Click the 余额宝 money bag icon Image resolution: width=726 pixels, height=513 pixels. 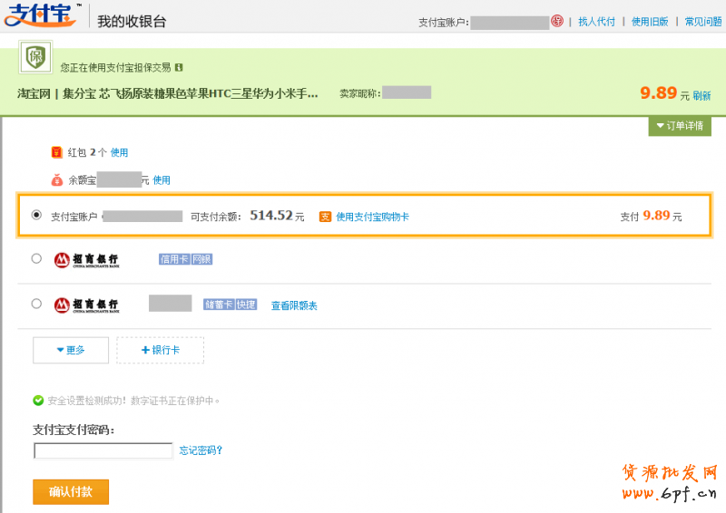coord(57,179)
